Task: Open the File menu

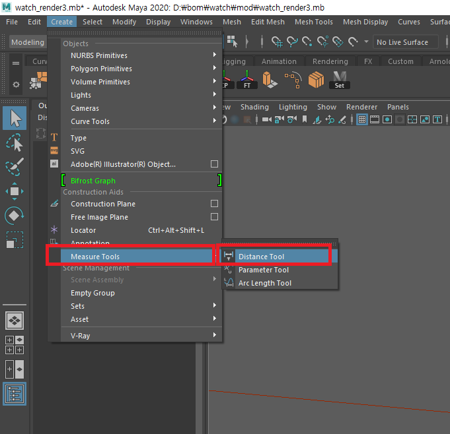Action: [x=12, y=22]
